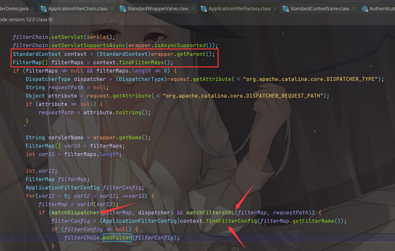The height and width of the screenshot is (251, 395).
Task: Switch to the ApplicationFilterChain.class tab
Action: 77,9
